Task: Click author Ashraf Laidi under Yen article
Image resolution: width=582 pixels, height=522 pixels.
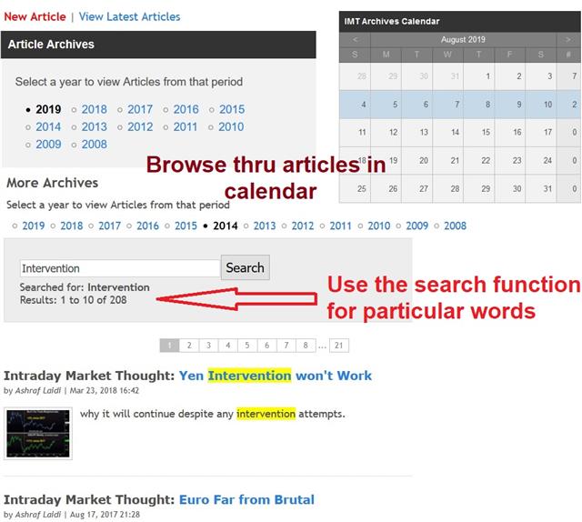Action: tap(38, 390)
